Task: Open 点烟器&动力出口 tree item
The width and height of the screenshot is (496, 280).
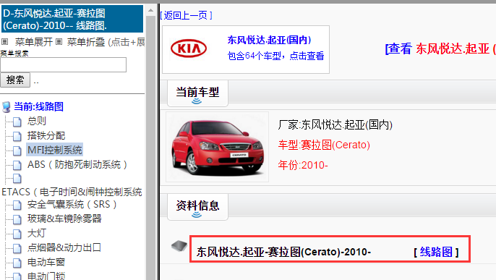Action: [64, 247]
